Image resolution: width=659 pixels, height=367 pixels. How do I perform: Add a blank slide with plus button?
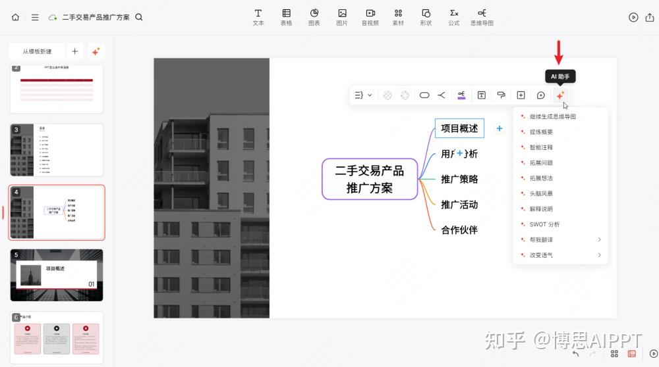tap(75, 51)
